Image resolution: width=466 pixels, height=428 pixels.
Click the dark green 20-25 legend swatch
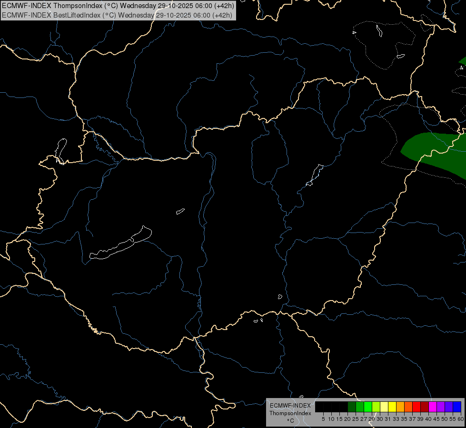352,407
